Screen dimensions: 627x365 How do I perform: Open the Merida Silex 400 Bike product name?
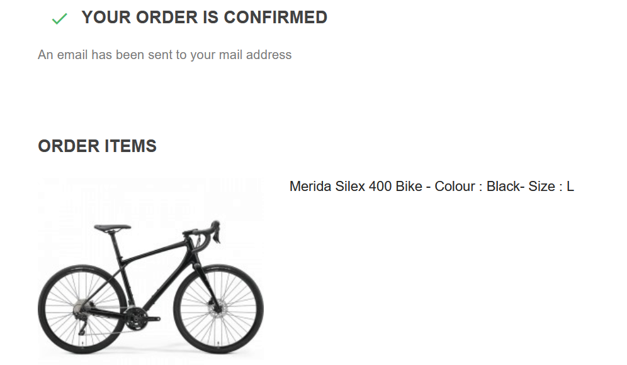pos(356,187)
